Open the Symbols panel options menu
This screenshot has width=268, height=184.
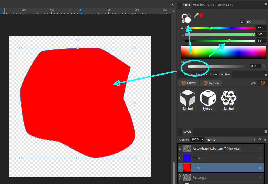266,74
